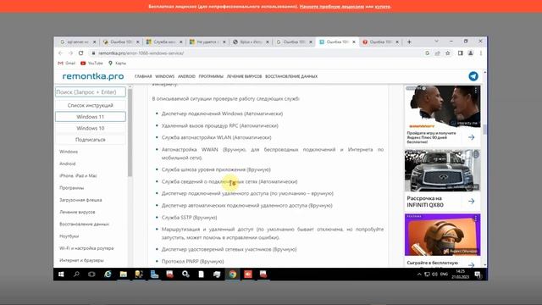Open a new browser tab with plus

409,42
